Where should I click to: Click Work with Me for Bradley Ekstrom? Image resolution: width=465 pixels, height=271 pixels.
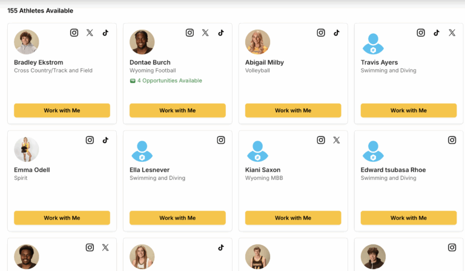pos(62,110)
